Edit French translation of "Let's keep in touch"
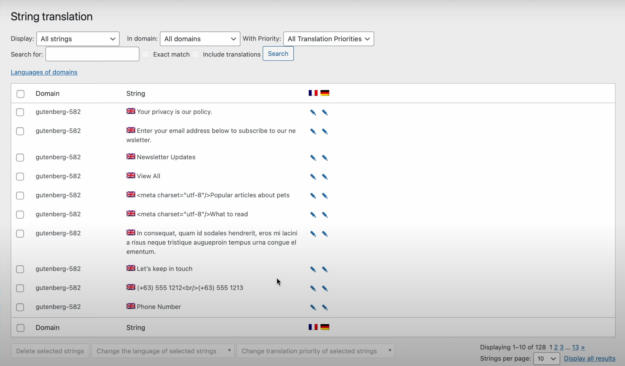625x366 pixels. [312, 269]
